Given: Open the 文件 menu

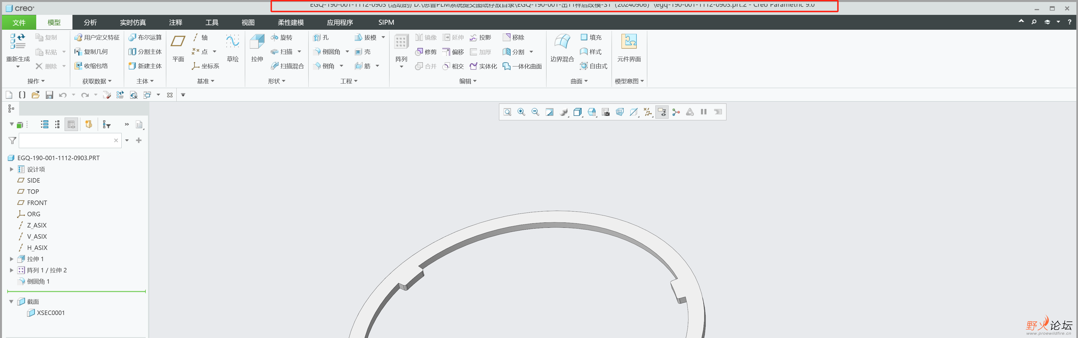Looking at the screenshot, I should coord(19,22).
